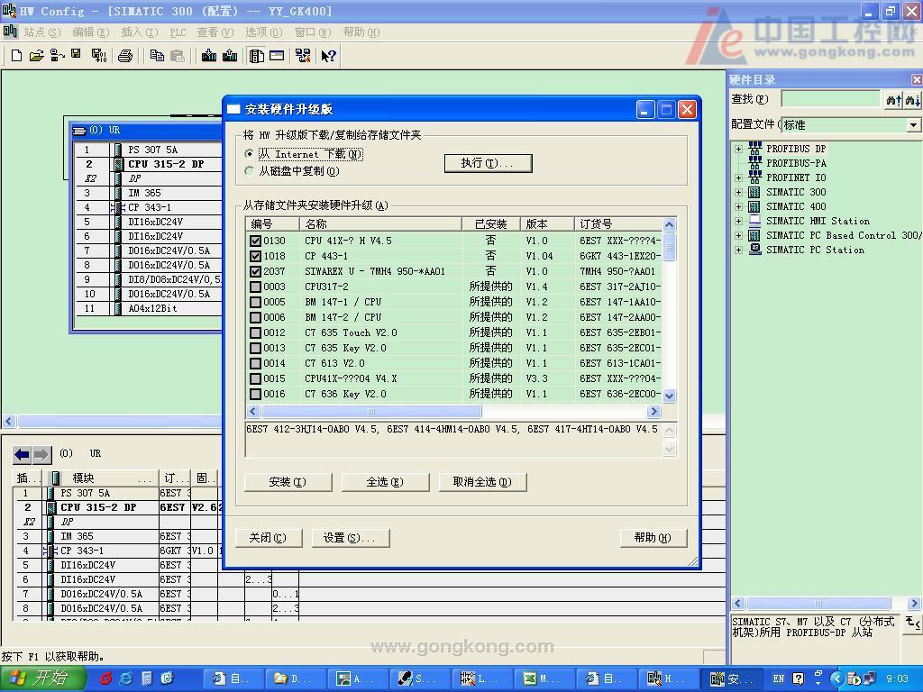Click the Open station folder icon
This screenshot has height=692, width=923.
[36, 56]
